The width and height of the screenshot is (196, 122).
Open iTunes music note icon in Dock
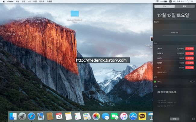point(124,116)
